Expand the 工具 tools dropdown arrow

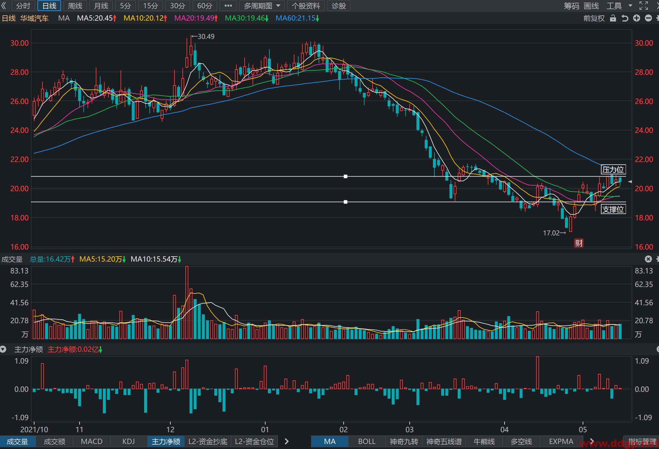point(630,6)
